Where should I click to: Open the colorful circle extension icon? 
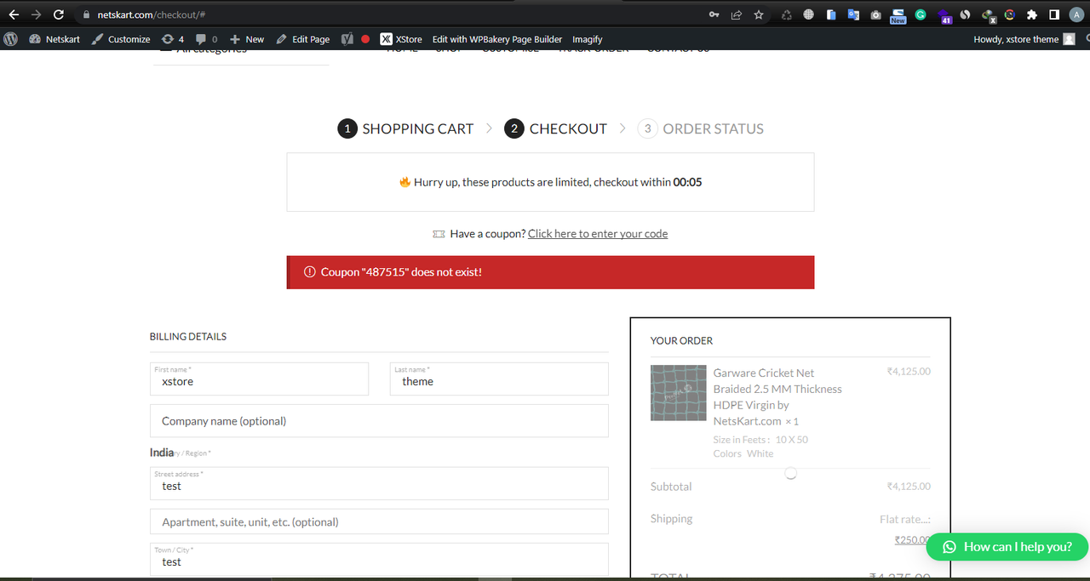click(x=1010, y=14)
